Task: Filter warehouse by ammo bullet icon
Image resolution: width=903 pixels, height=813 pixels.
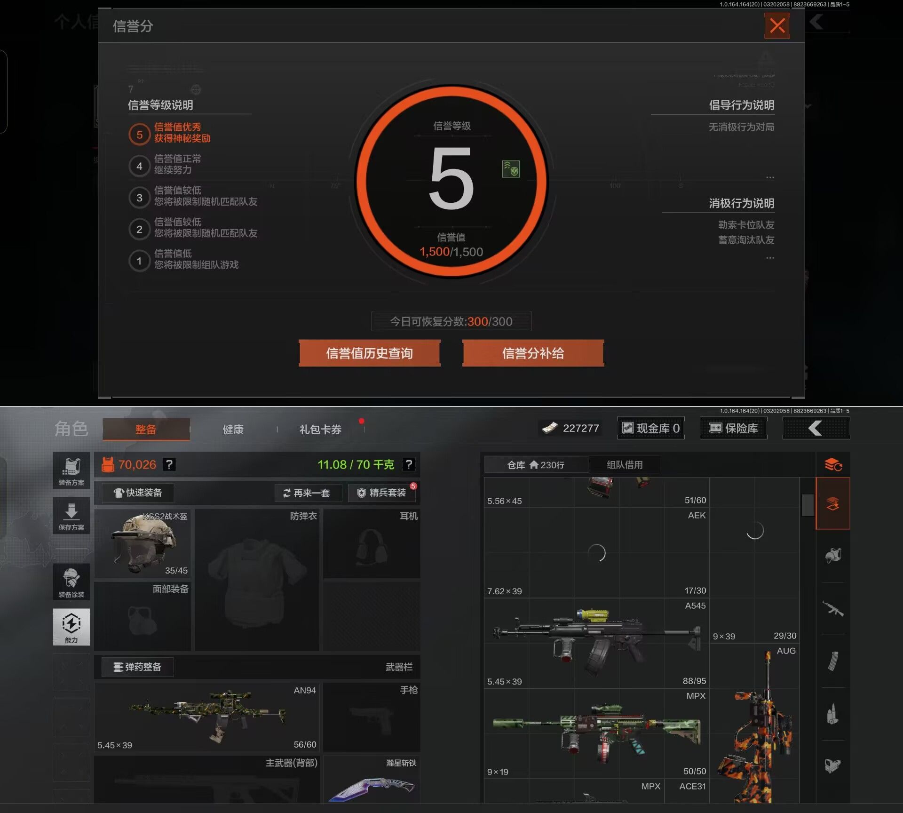Action: [x=832, y=714]
